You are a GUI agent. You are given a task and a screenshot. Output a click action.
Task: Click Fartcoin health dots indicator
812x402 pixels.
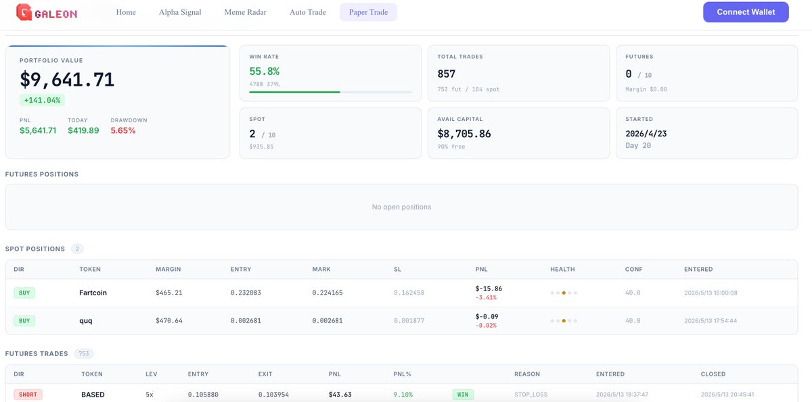click(x=564, y=293)
